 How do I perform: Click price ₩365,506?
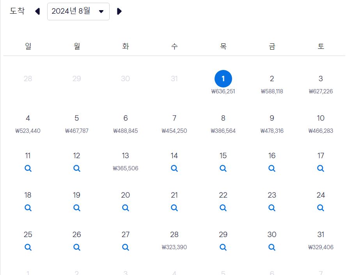point(126,168)
